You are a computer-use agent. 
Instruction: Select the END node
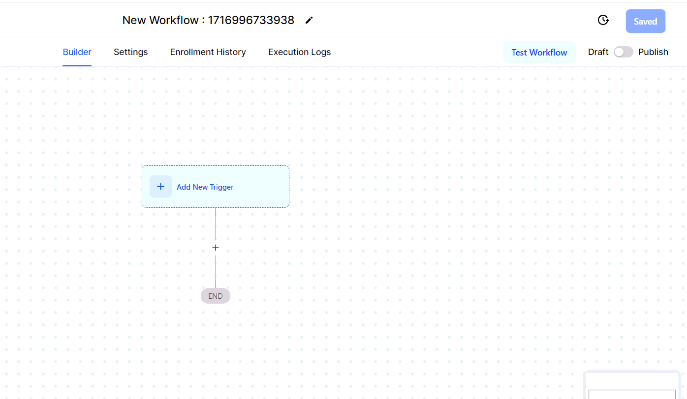point(216,296)
